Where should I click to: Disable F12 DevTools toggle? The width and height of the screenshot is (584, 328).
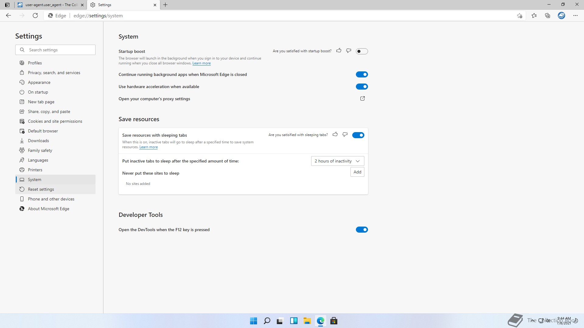point(362,230)
